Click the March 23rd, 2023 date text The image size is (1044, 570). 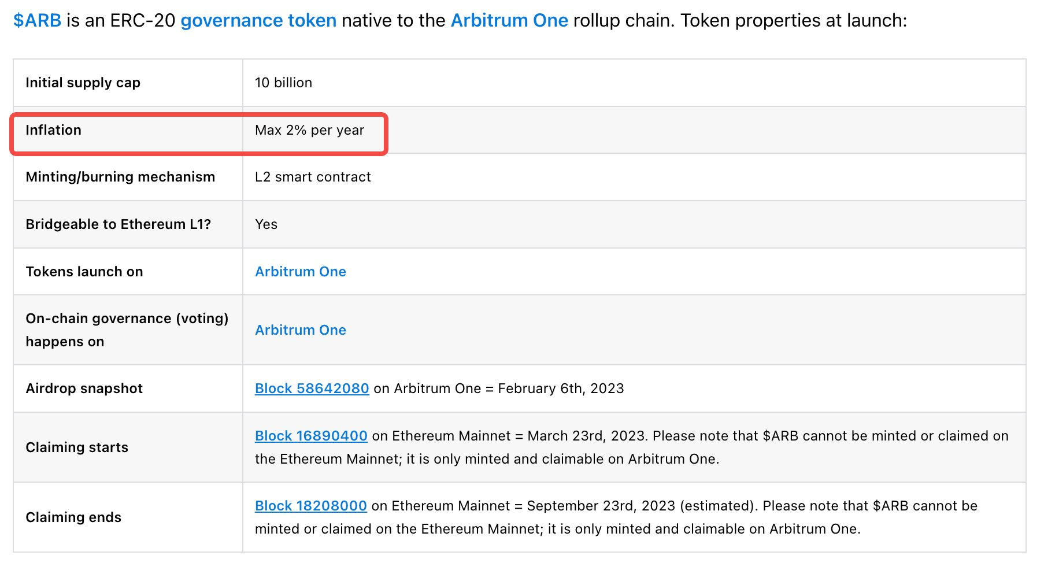click(587, 436)
